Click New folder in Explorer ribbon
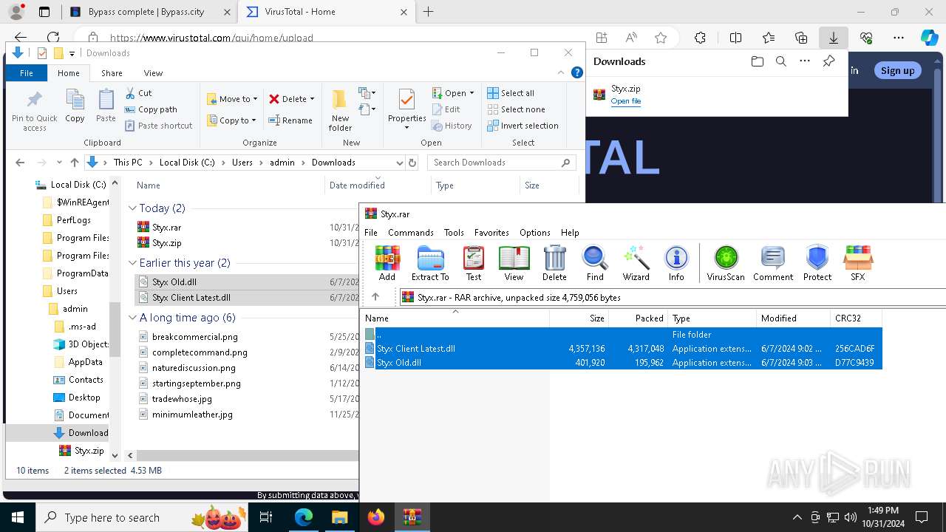This screenshot has height=532, width=946. tap(340, 111)
